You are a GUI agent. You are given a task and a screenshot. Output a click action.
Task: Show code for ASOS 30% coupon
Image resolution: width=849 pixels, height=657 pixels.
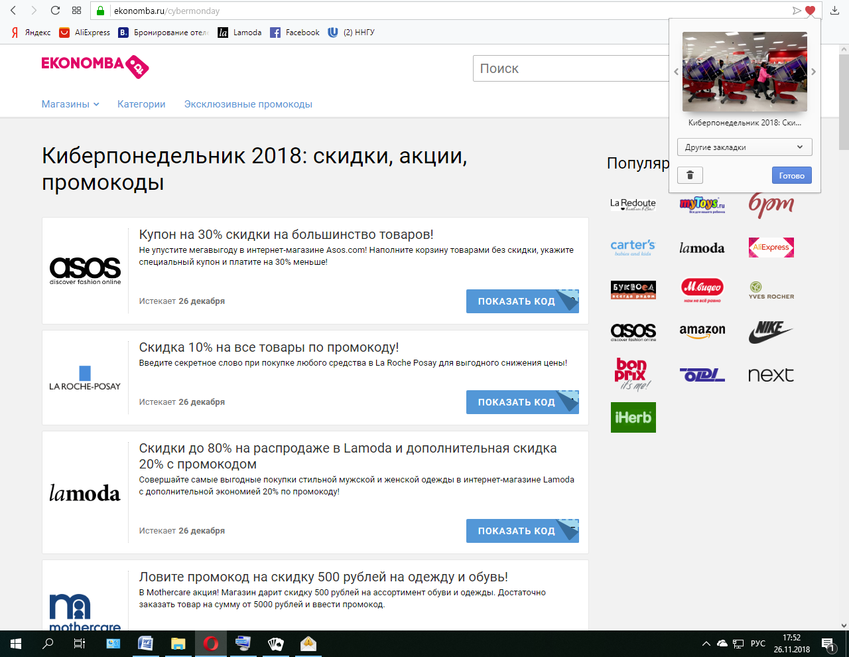523,301
